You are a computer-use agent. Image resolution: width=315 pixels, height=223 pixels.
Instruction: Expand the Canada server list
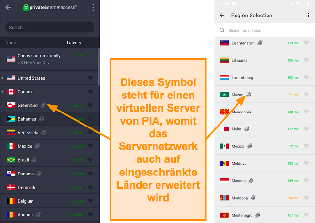[3, 92]
